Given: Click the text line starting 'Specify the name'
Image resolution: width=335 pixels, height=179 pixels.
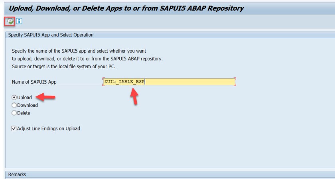Looking at the screenshot, I should click(79, 51).
